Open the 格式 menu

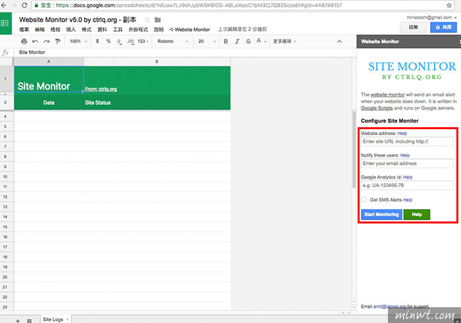click(86, 30)
